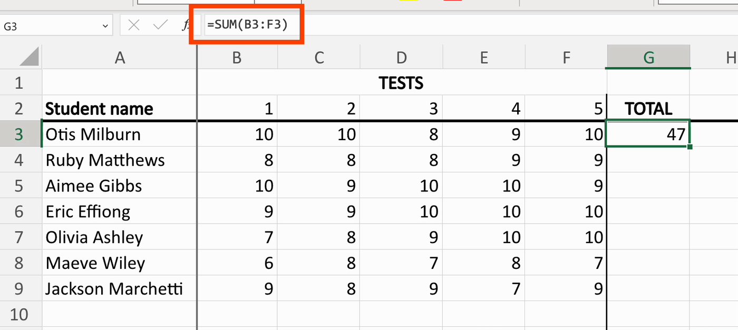
Task: Open the Name Box dropdown arrow
Action: pyautogui.click(x=103, y=24)
